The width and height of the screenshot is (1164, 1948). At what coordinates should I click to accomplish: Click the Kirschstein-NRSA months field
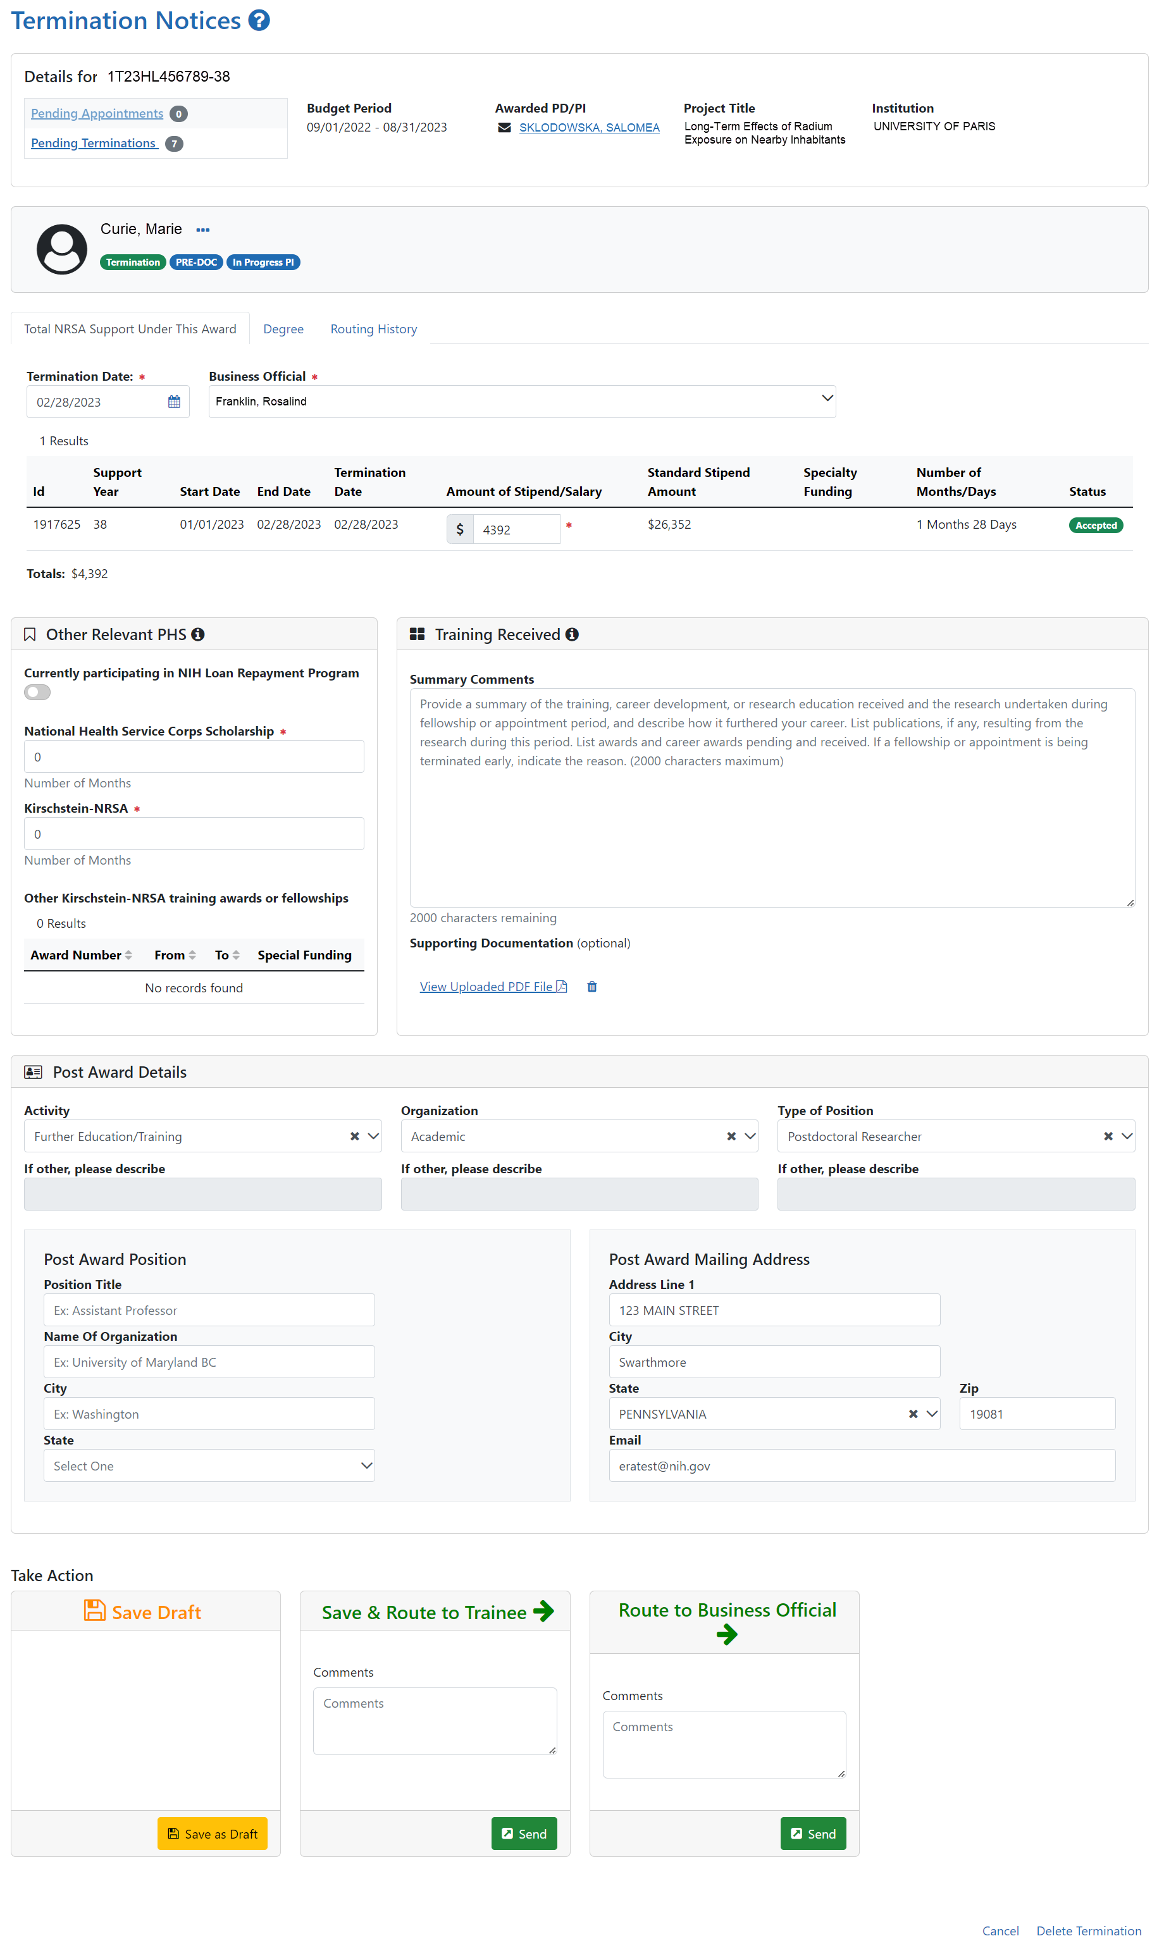tap(194, 834)
